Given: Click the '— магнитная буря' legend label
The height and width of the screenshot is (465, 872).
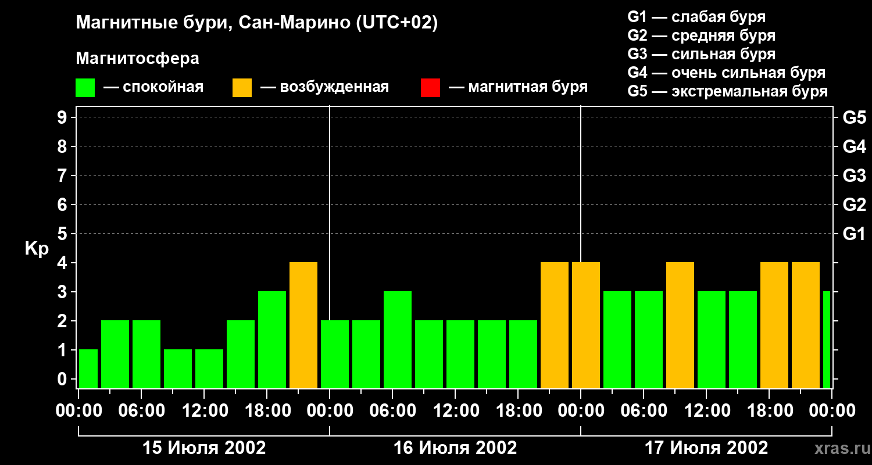Looking at the screenshot, I should [519, 87].
